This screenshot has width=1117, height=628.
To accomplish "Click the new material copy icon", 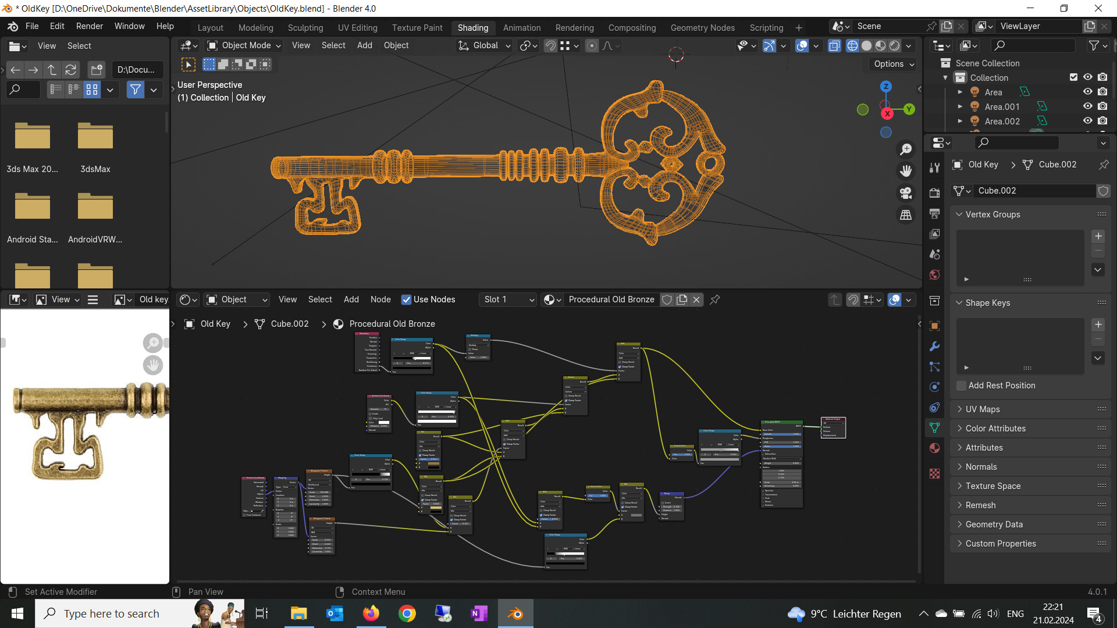I will (x=682, y=299).
